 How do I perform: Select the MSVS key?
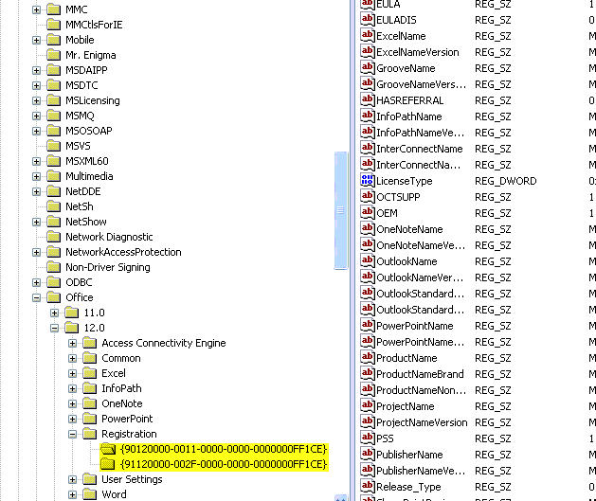click(x=78, y=146)
